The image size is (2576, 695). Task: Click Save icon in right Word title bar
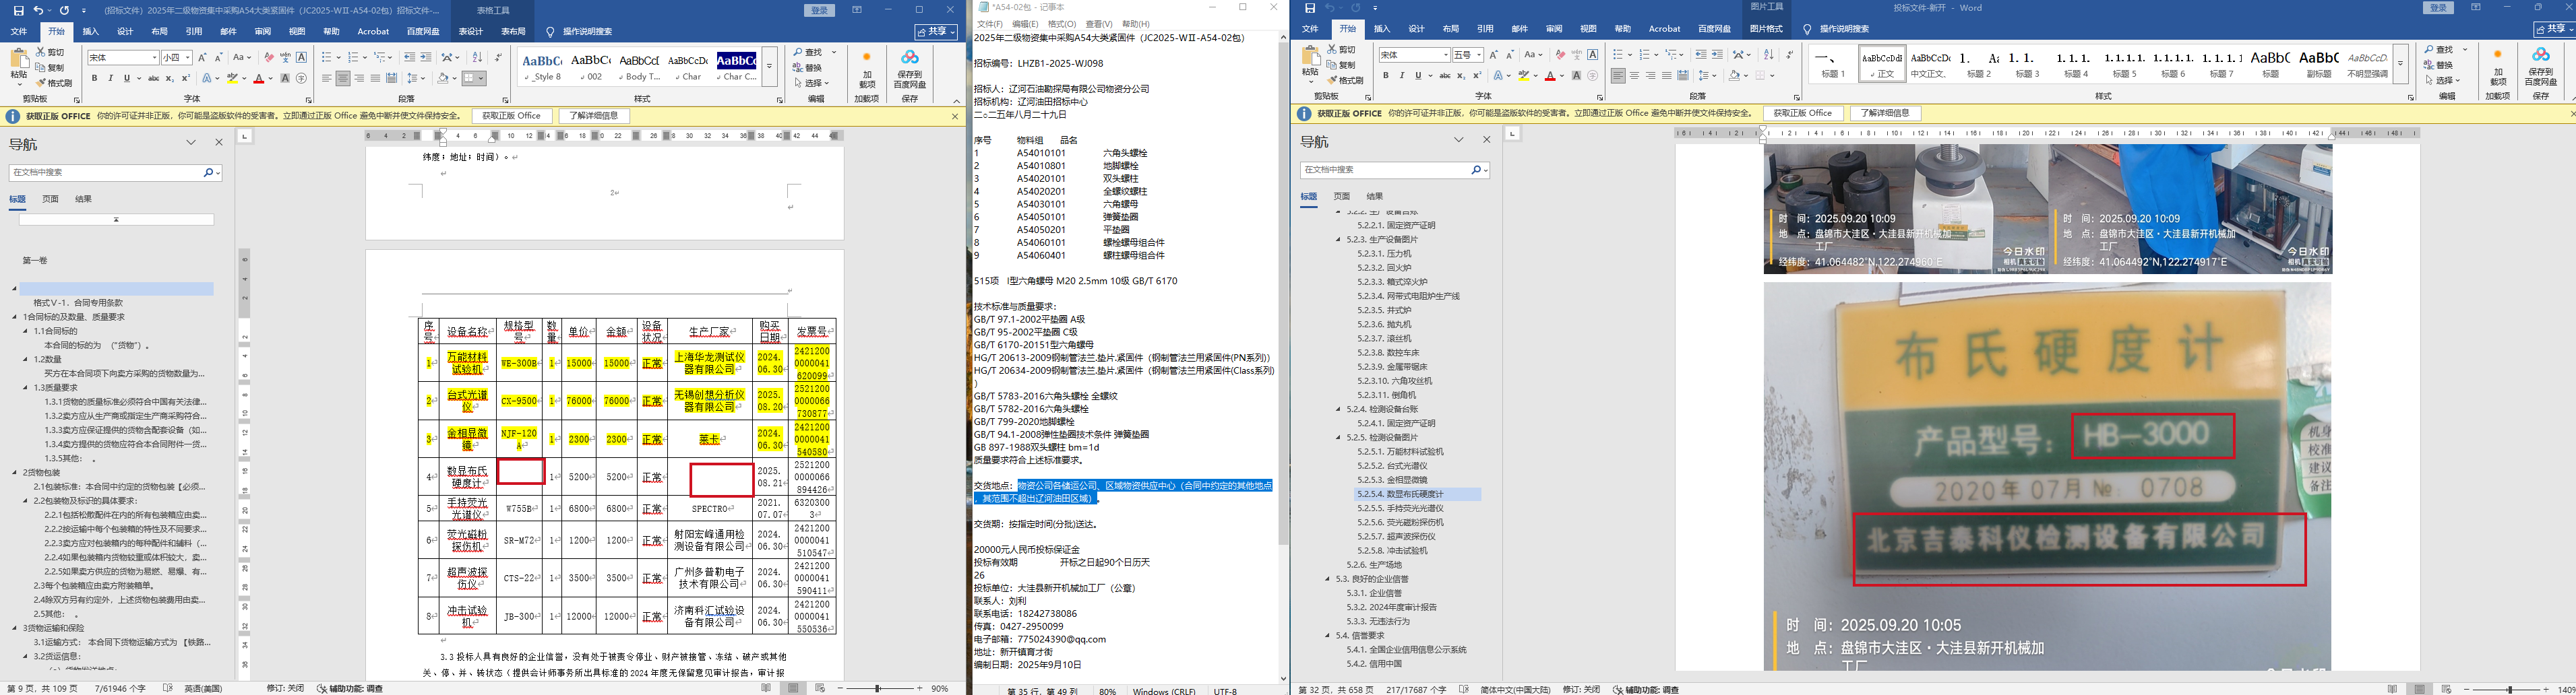(x=1310, y=8)
